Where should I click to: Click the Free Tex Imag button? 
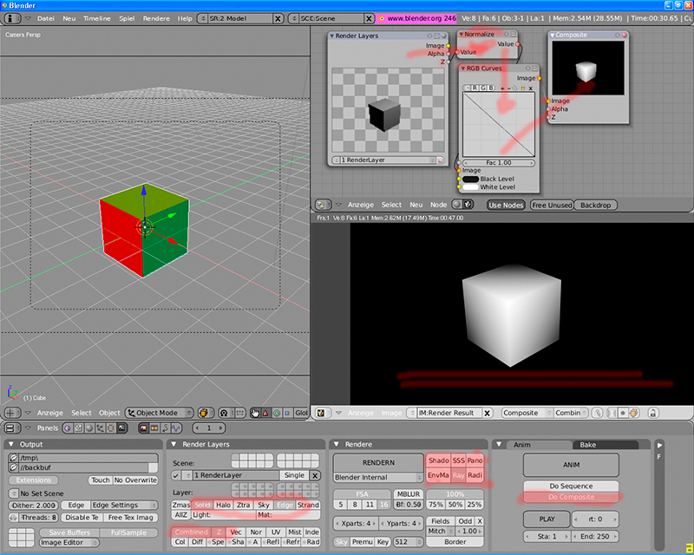131,518
